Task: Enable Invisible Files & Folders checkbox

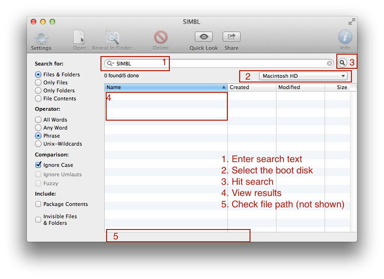Action: (38, 220)
